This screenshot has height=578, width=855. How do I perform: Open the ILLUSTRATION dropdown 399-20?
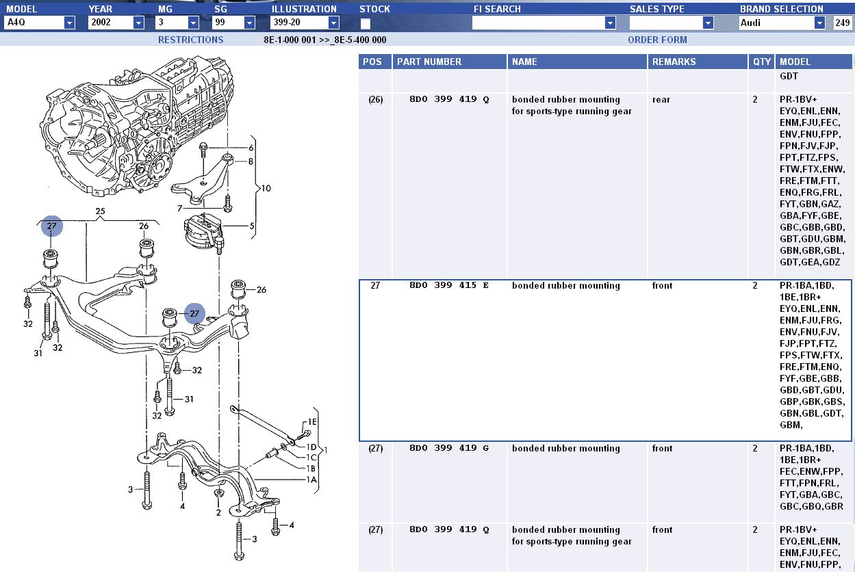point(333,23)
